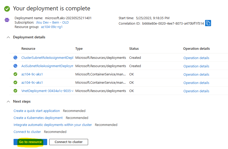View Operation details for ClusterSubnetRoleAssignment
This screenshot has height=149, width=228.
pos(196,58)
